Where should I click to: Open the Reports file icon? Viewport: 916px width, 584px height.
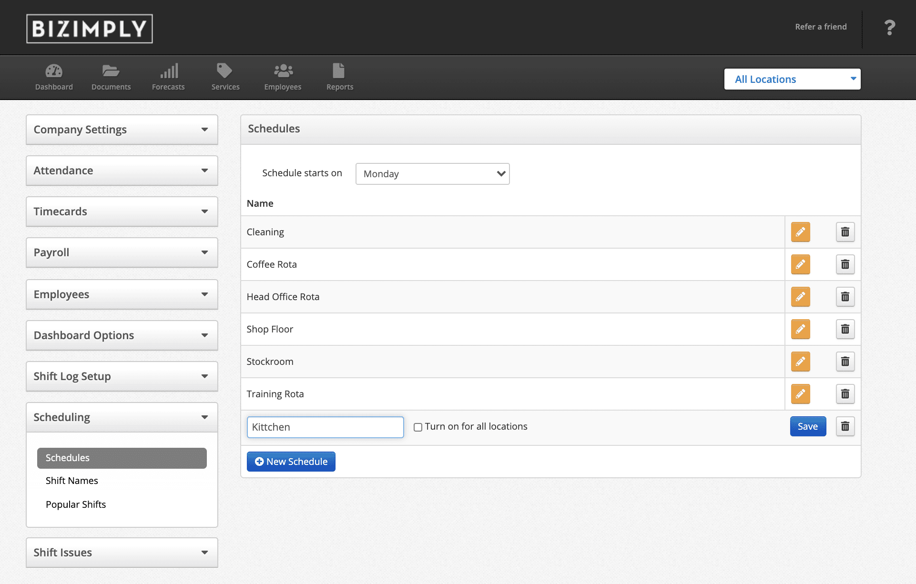point(339,71)
